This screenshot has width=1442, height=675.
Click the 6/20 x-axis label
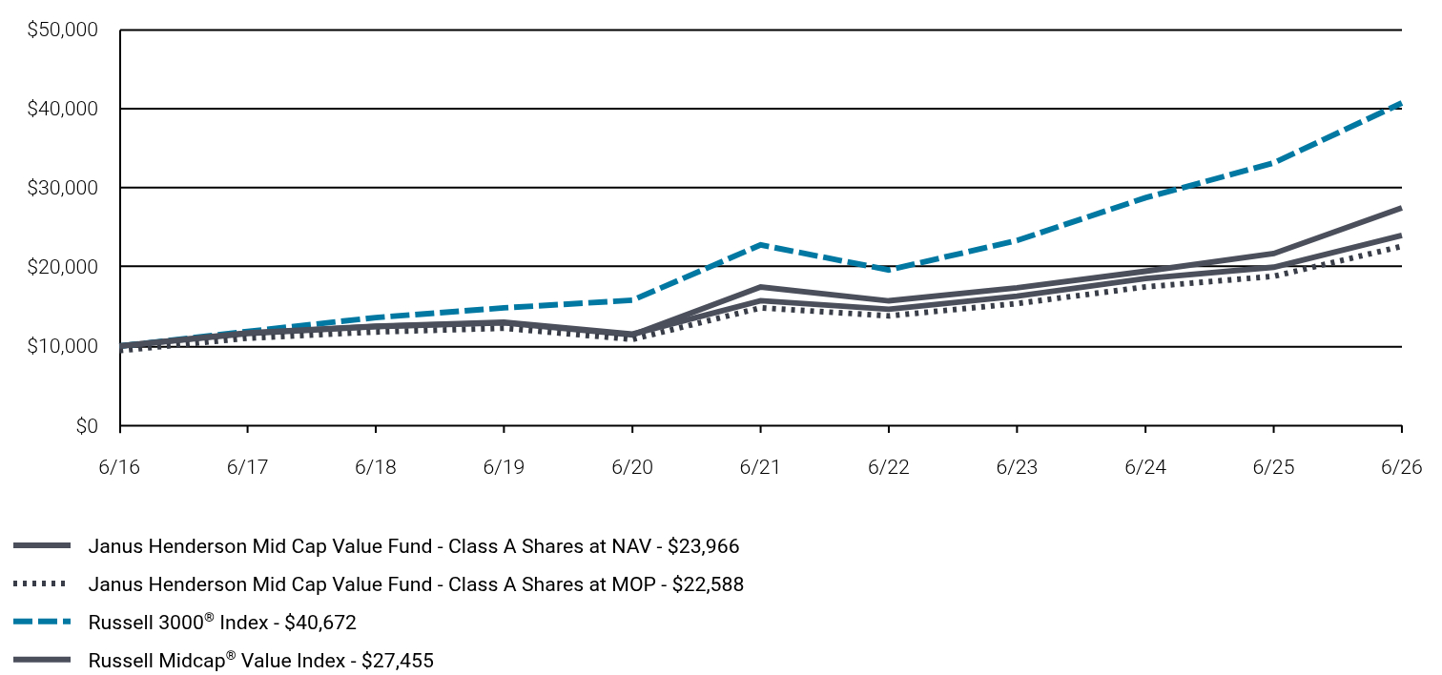click(632, 467)
